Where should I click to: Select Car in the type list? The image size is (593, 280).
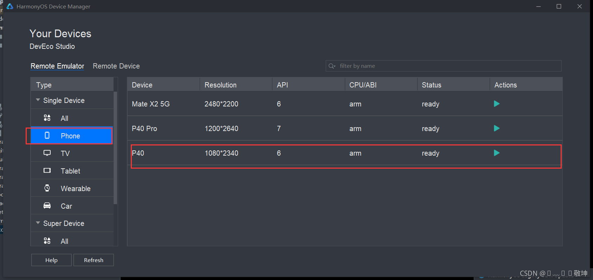click(x=72, y=206)
